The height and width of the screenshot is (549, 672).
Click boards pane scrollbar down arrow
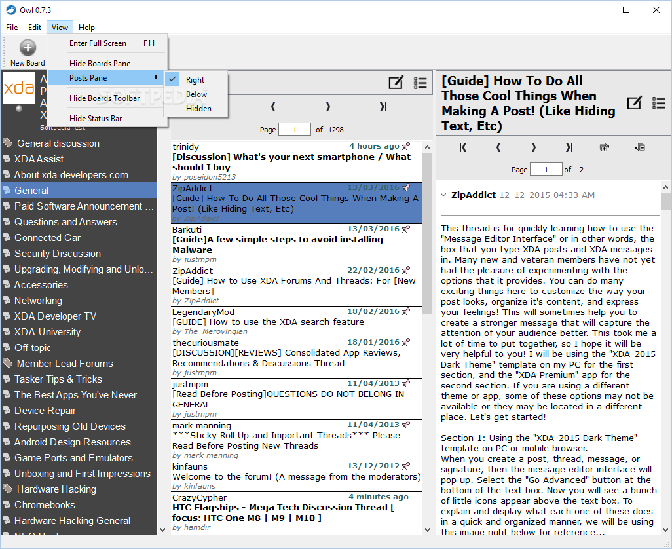(x=163, y=530)
